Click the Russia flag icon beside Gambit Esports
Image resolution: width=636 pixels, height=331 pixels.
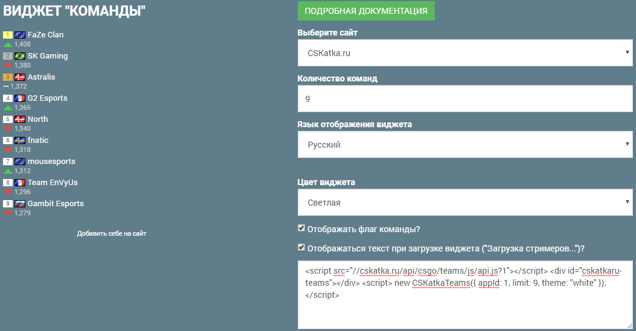click(20, 204)
